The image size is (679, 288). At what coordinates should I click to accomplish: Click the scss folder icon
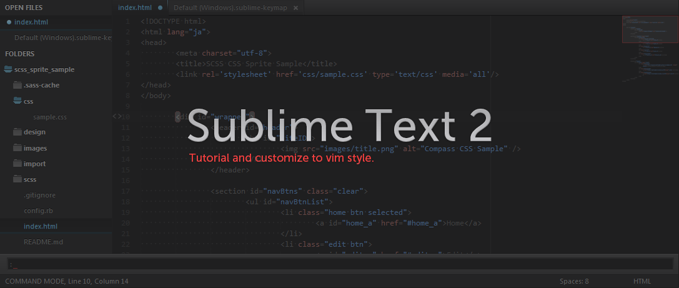(17, 179)
